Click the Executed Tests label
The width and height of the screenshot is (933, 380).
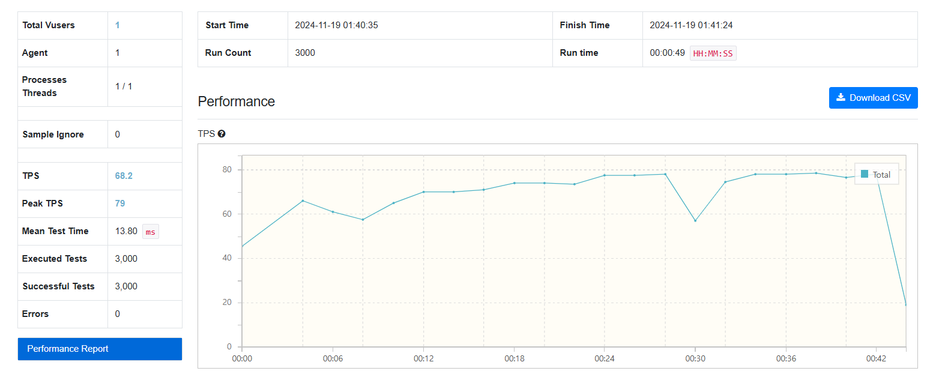pos(55,259)
